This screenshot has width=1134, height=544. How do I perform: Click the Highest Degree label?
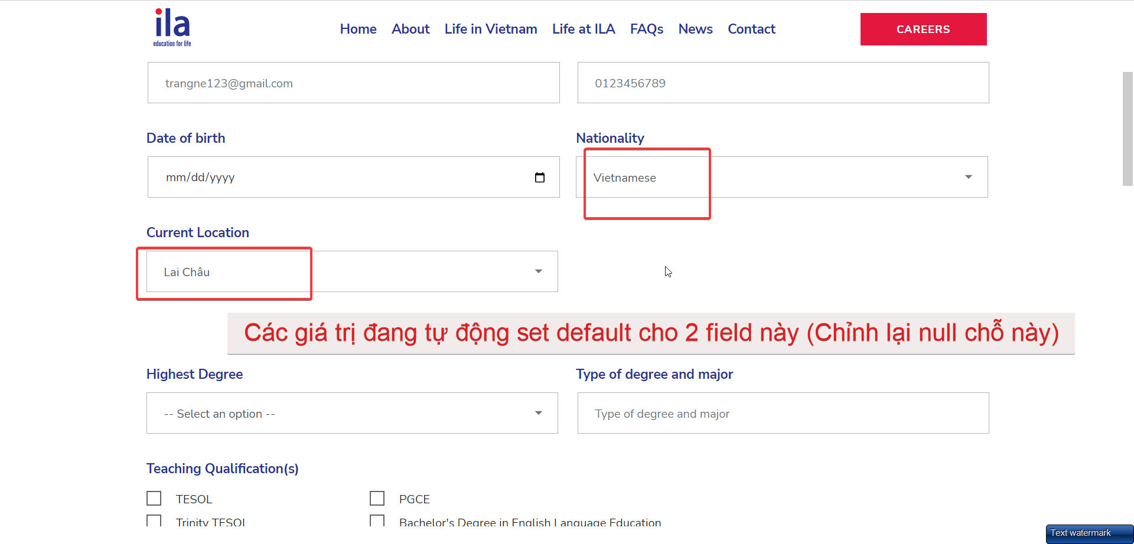[194, 374]
